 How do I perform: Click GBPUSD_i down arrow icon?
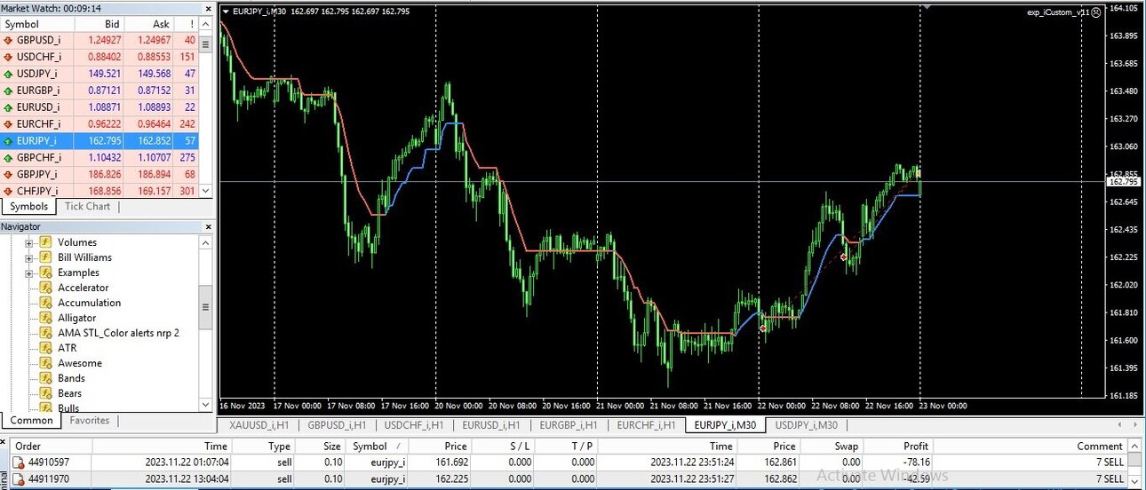point(8,40)
